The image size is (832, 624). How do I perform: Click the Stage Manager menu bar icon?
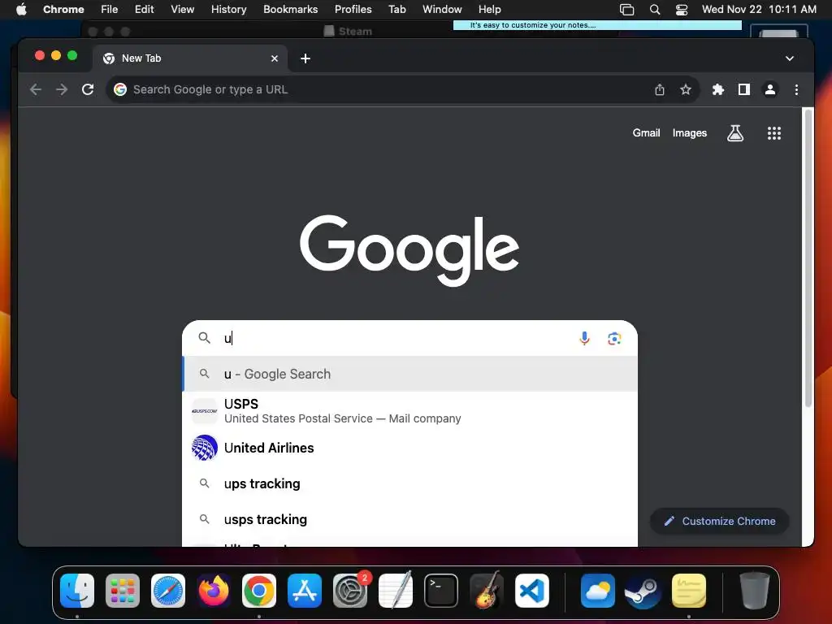pyautogui.click(x=626, y=9)
